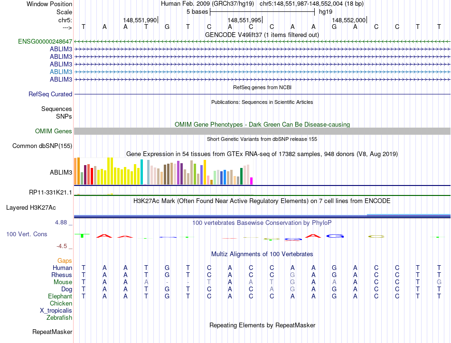
Task: Click Repeating Elements by RepeatMasker title
Action: (262, 325)
